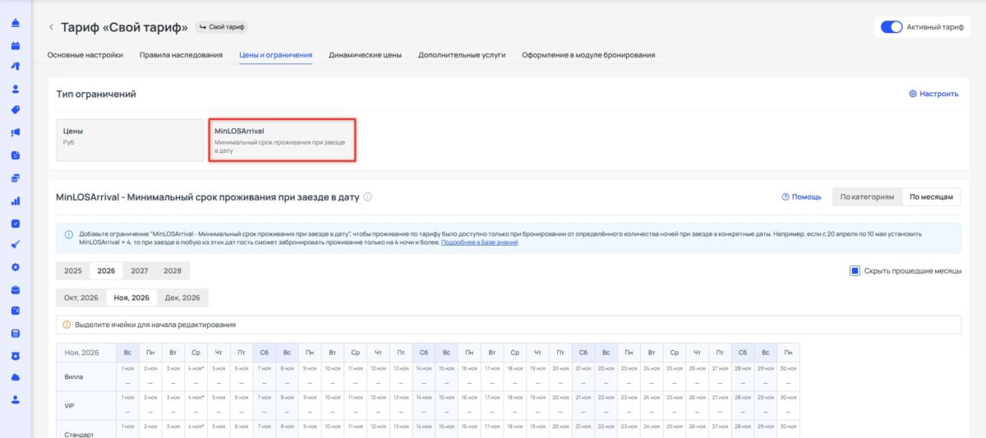The image size is (986, 438).
Task: Click the Вилла cell for 30 ноя
Action: pyautogui.click(x=788, y=376)
